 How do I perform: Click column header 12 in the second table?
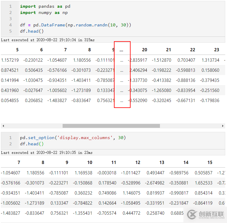click(x=138, y=163)
